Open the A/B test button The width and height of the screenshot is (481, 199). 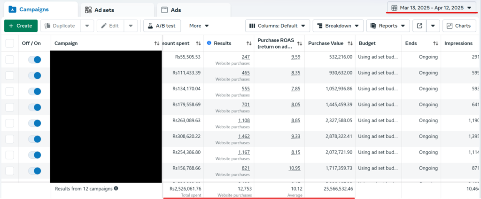tap(162, 26)
